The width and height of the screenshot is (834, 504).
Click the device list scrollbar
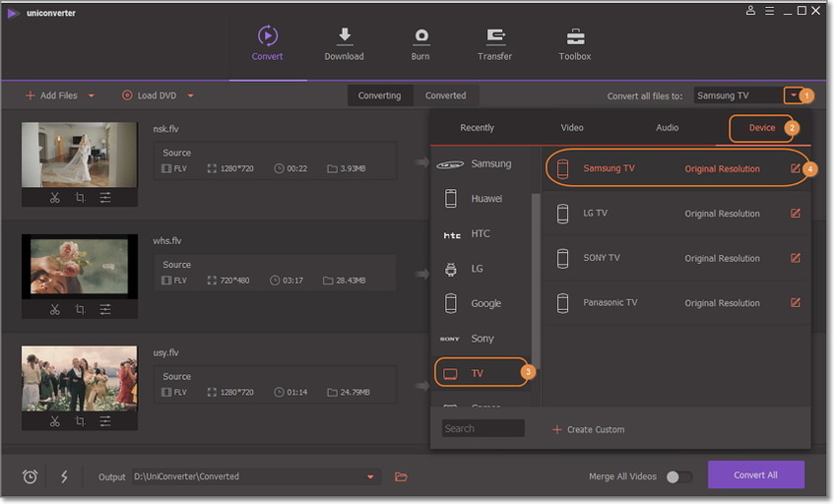click(536, 281)
